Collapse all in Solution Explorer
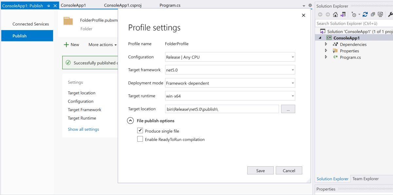This screenshot has height=195, width=393. point(373,14)
